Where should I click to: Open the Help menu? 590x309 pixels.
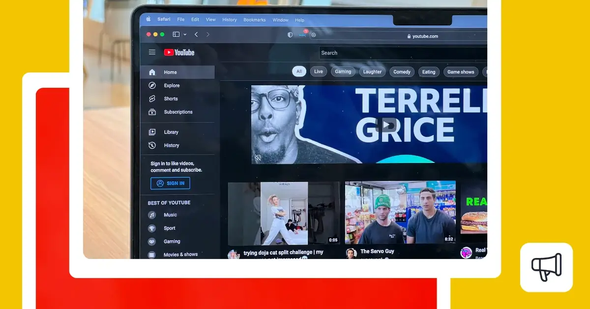[299, 20]
